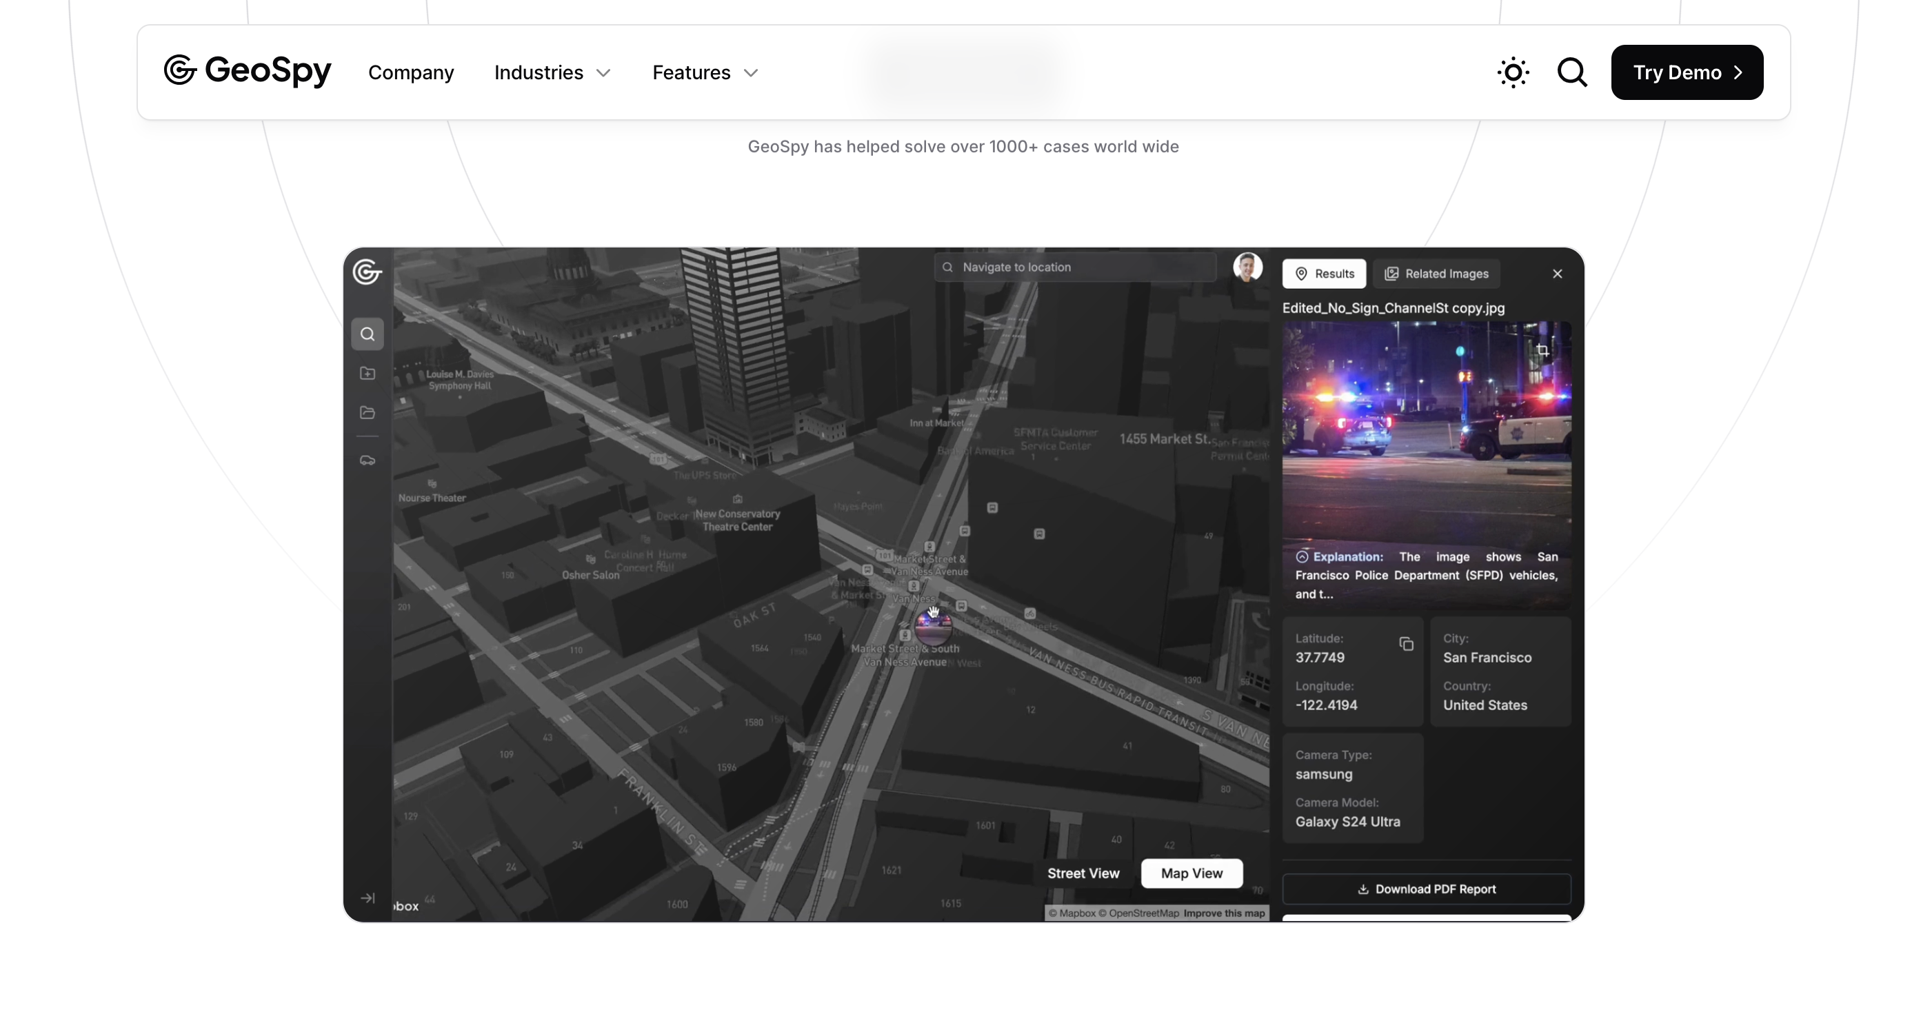Toggle the light/dark theme sun icon
The height and width of the screenshot is (1023, 1921).
point(1513,72)
